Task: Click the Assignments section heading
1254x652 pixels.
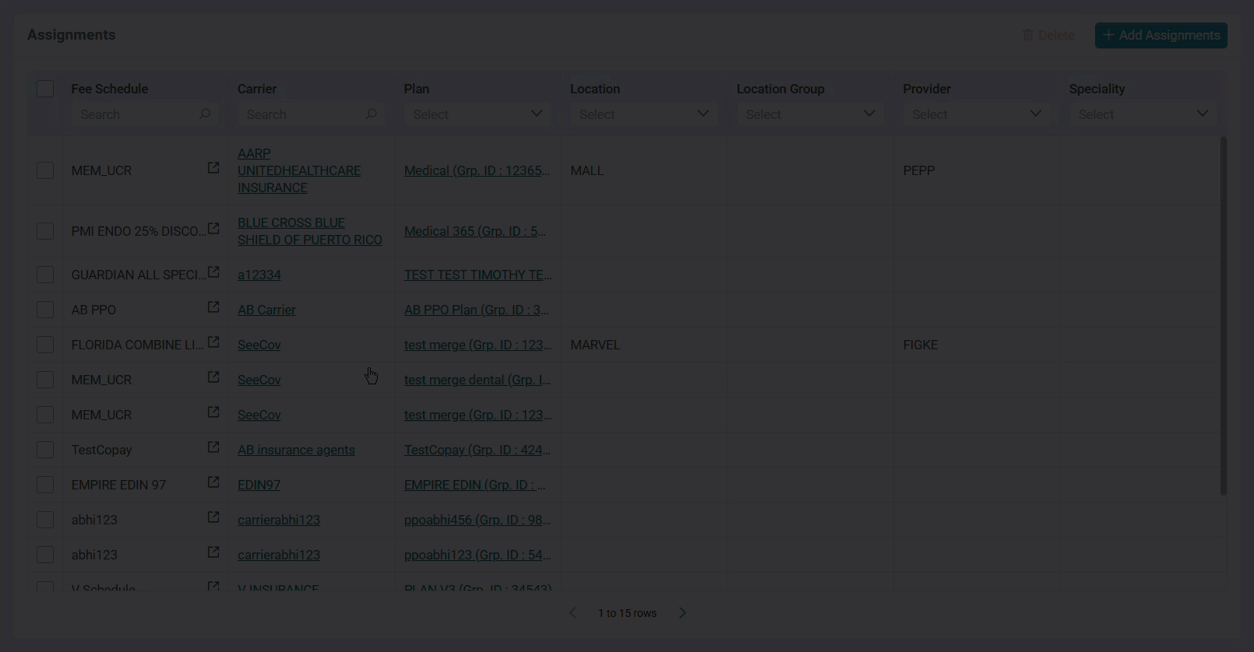Action: (x=72, y=35)
